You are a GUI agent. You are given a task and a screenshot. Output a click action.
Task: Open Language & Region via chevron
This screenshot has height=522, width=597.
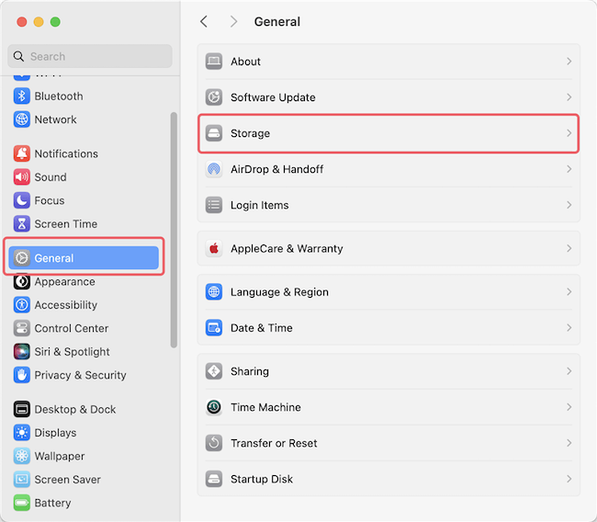569,292
